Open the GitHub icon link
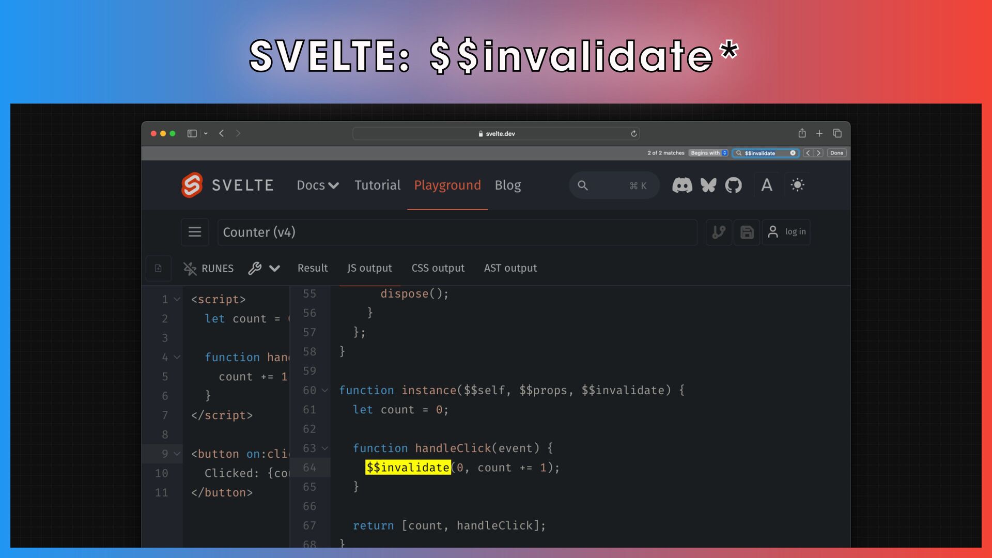Image resolution: width=992 pixels, height=558 pixels. tap(733, 185)
